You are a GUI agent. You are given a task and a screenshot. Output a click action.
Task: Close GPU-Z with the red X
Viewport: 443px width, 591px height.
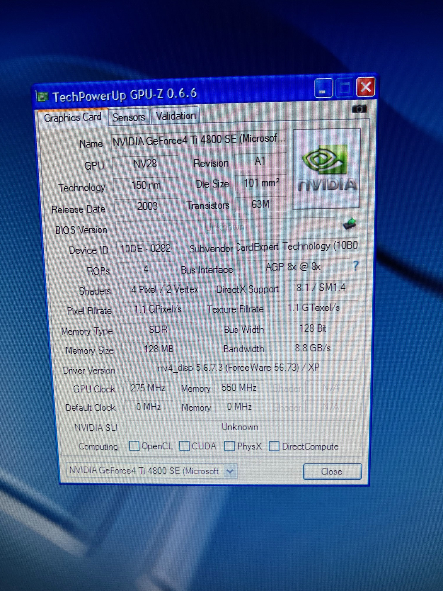click(x=366, y=87)
